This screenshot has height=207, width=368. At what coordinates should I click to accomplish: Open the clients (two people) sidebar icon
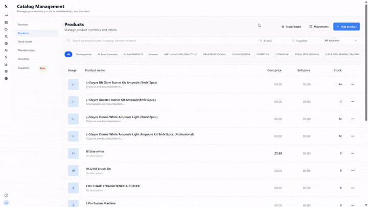6,36
